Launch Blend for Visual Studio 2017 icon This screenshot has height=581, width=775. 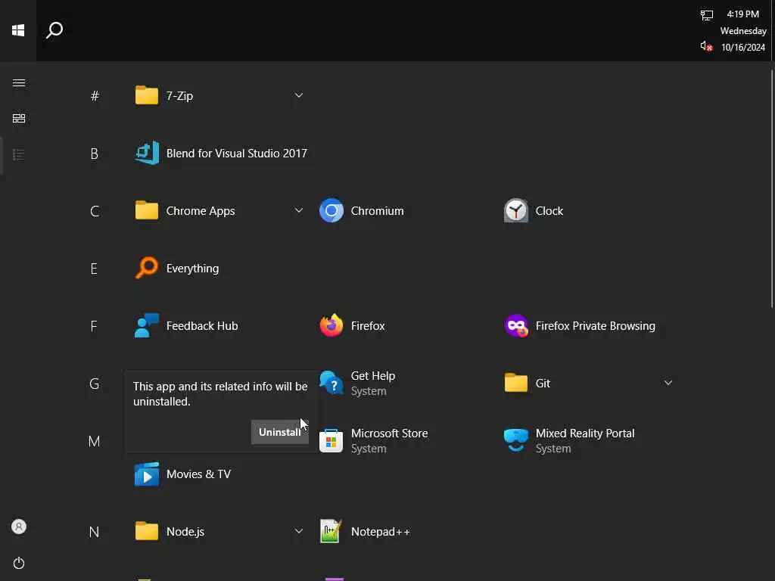tap(147, 153)
